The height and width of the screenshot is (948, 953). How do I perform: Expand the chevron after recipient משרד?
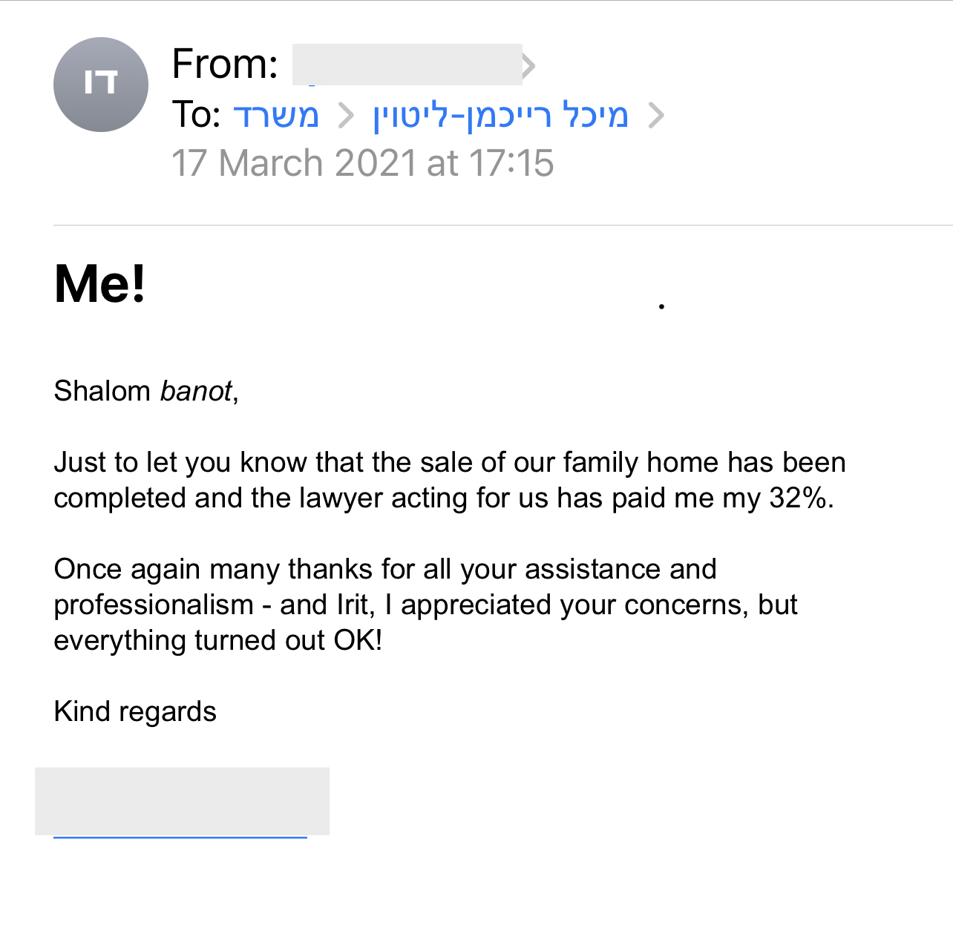point(346,115)
